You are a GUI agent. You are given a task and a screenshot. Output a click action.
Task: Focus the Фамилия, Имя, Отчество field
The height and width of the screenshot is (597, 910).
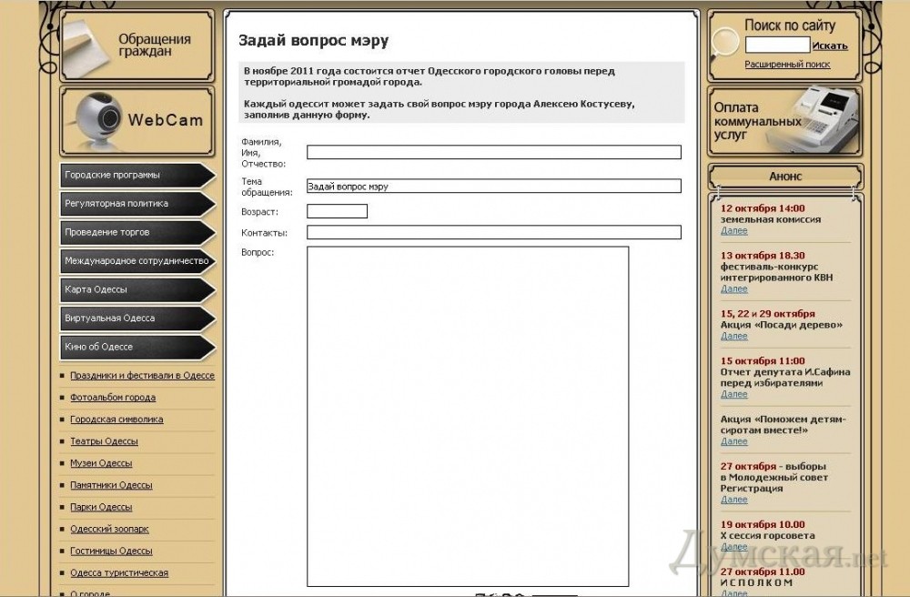click(493, 153)
